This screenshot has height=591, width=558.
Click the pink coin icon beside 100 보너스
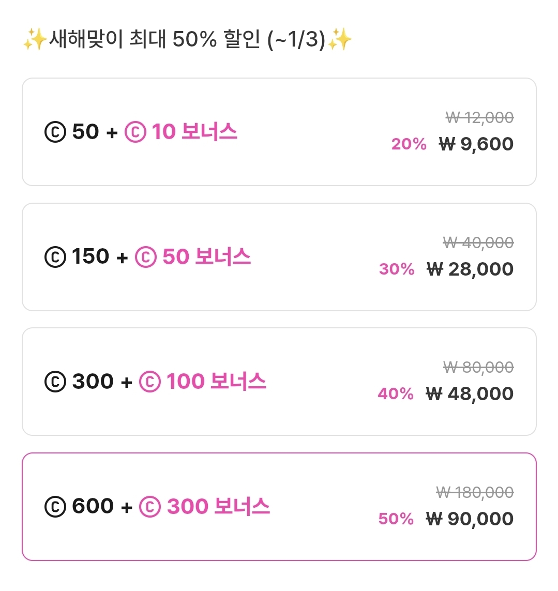click(150, 382)
